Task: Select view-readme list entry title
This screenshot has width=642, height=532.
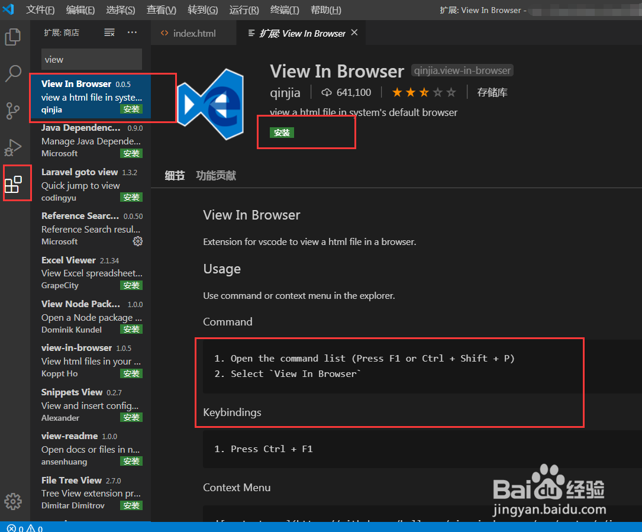Action: 70,436
